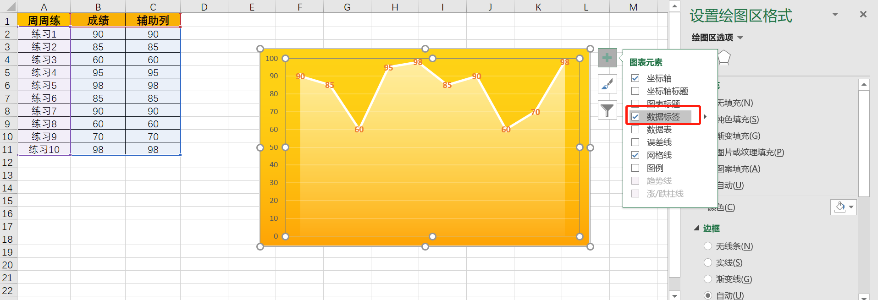Choose 图片或纹理填充(P) fill option
This screenshot has height=300, width=878.
pyautogui.click(x=750, y=153)
